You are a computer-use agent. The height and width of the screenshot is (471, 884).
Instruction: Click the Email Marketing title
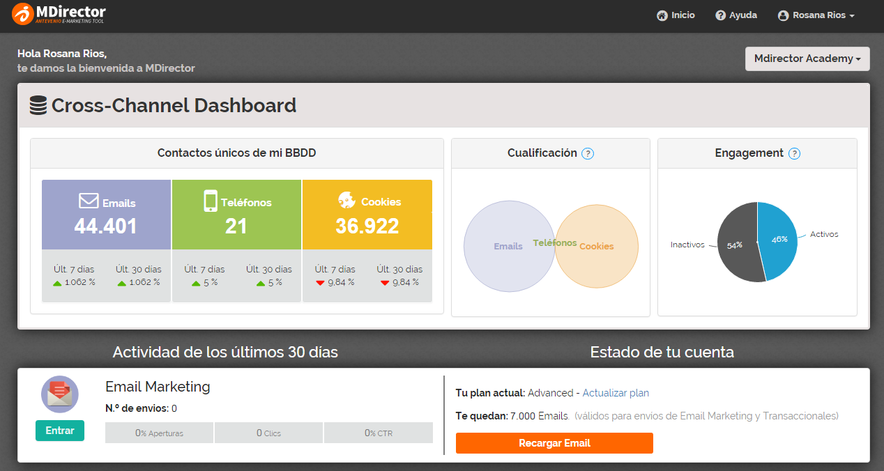point(158,387)
